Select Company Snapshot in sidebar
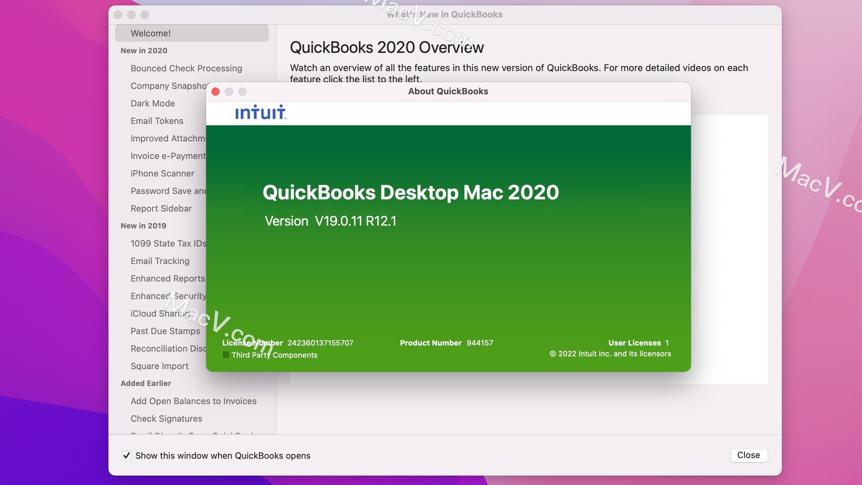 (x=168, y=86)
